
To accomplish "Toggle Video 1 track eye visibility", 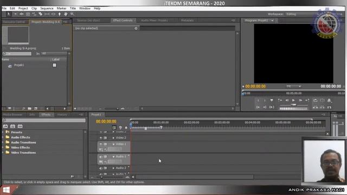I will click(101, 144).
